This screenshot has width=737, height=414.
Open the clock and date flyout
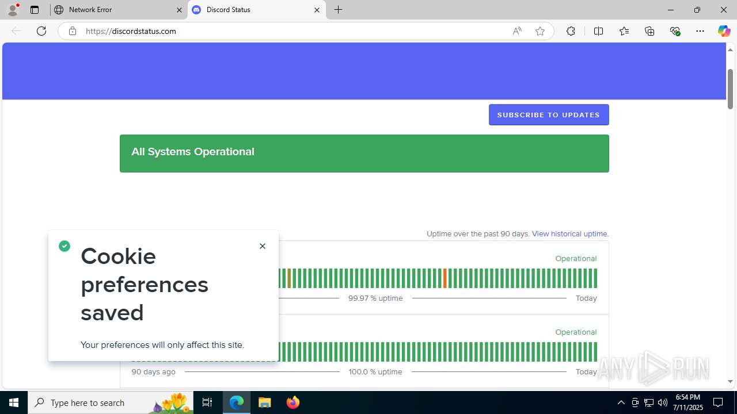click(688, 402)
